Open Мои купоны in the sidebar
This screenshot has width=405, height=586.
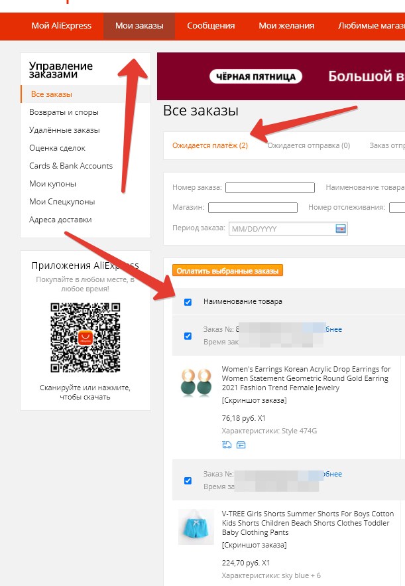click(x=52, y=184)
